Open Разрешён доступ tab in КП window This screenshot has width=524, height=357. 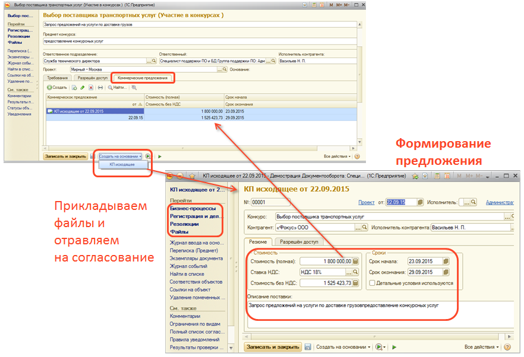click(298, 242)
